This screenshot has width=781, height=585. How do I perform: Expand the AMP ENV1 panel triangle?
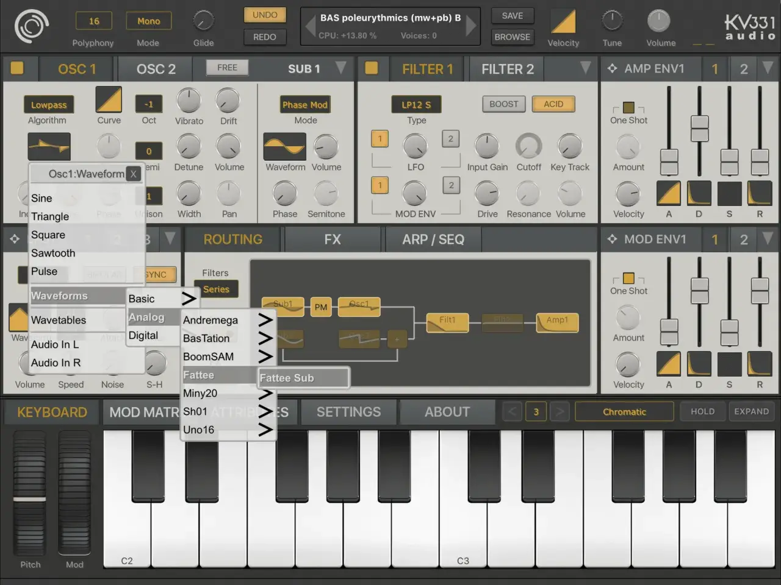[768, 67]
